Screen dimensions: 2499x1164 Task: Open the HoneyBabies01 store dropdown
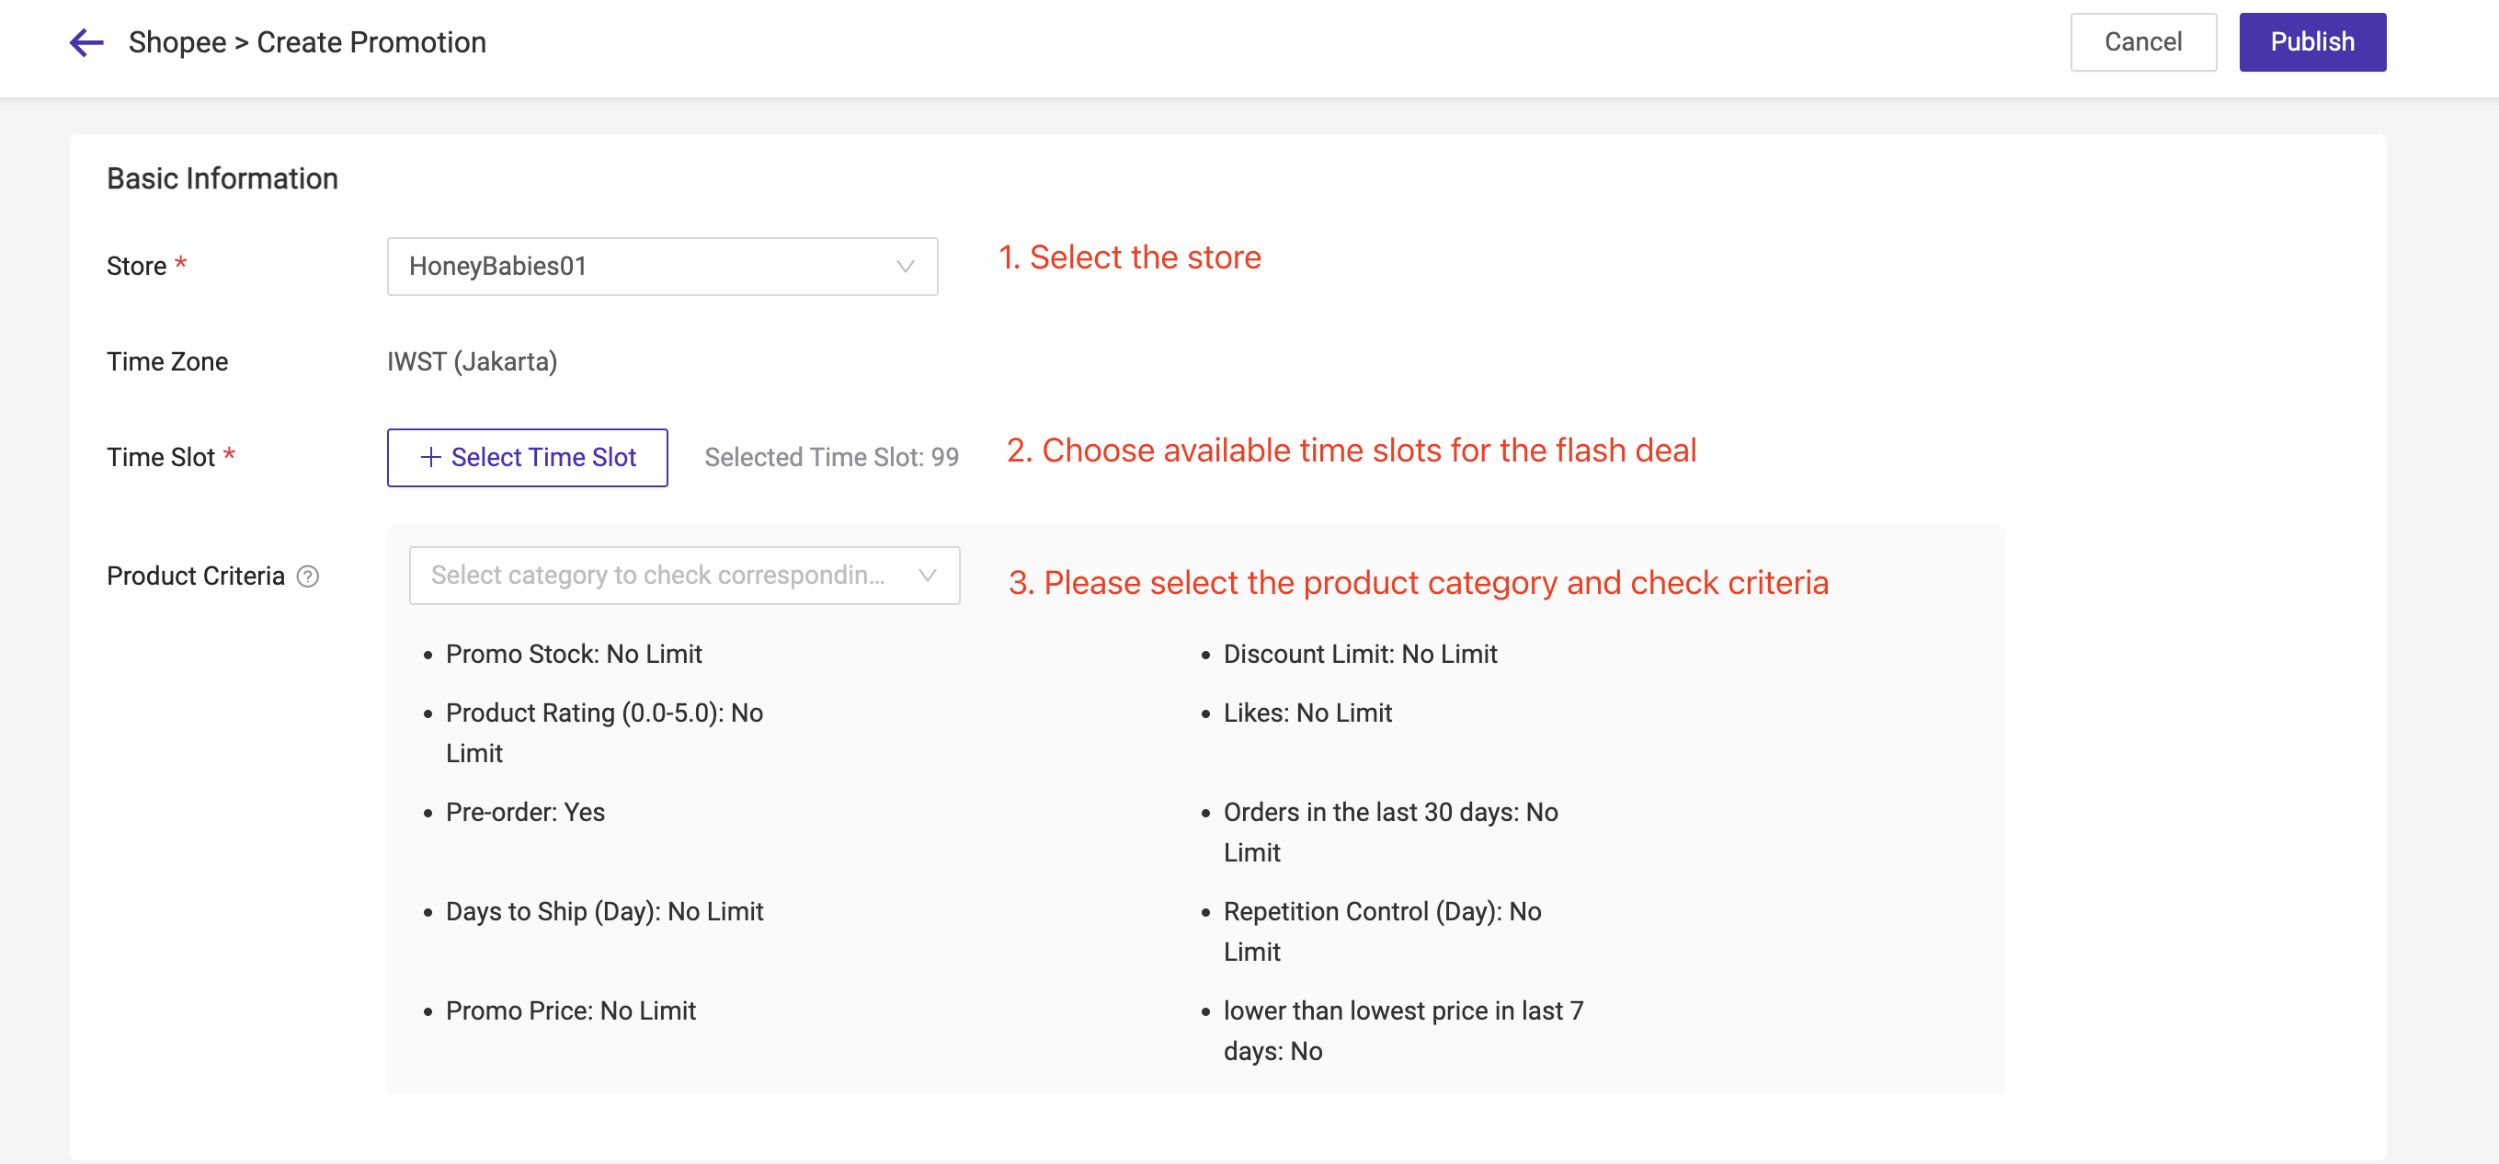pos(662,266)
